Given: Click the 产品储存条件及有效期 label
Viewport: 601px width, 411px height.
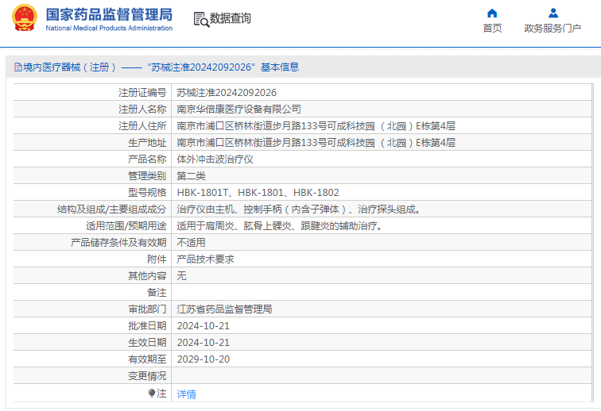Looking at the screenshot, I should click(x=118, y=243).
